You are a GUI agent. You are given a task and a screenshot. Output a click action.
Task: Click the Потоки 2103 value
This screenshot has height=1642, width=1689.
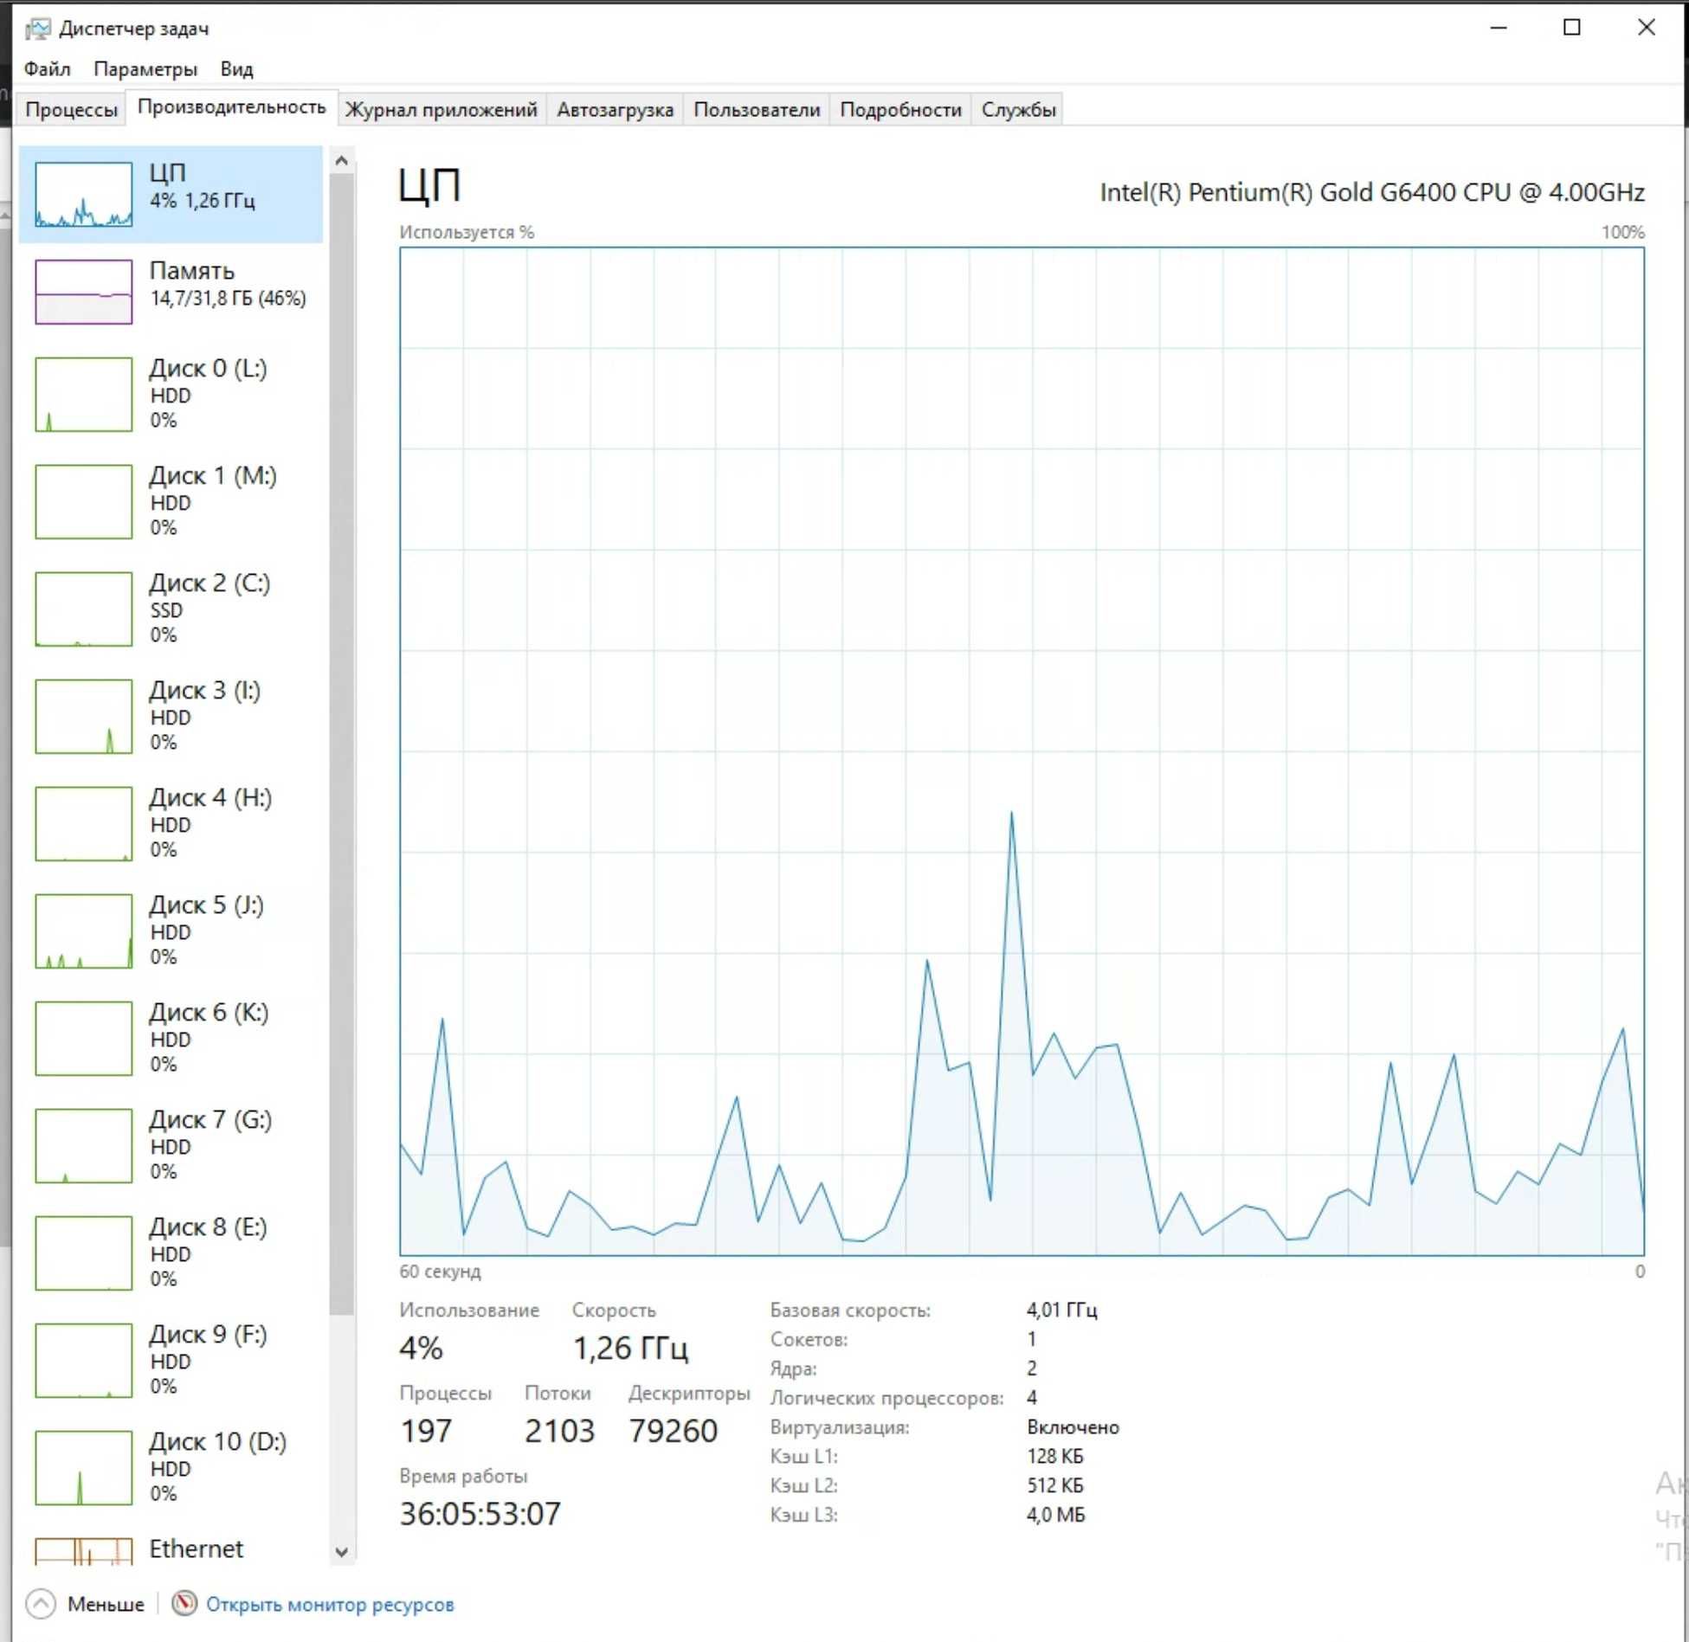[x=559, y=1430]
